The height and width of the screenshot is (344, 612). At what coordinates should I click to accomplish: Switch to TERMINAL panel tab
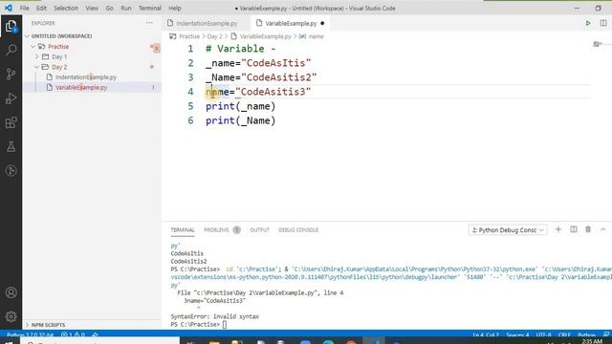point(183,229)
